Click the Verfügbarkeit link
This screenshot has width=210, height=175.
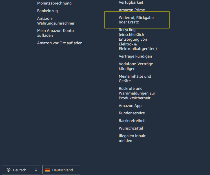131,2
